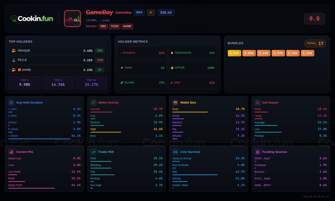335x201 pixels.
Task: Click the High 42.6% wallet activity row
Action: coord(126,130)
